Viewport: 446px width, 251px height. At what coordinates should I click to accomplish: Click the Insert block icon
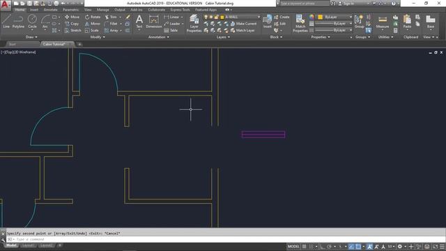coord(268,22)
